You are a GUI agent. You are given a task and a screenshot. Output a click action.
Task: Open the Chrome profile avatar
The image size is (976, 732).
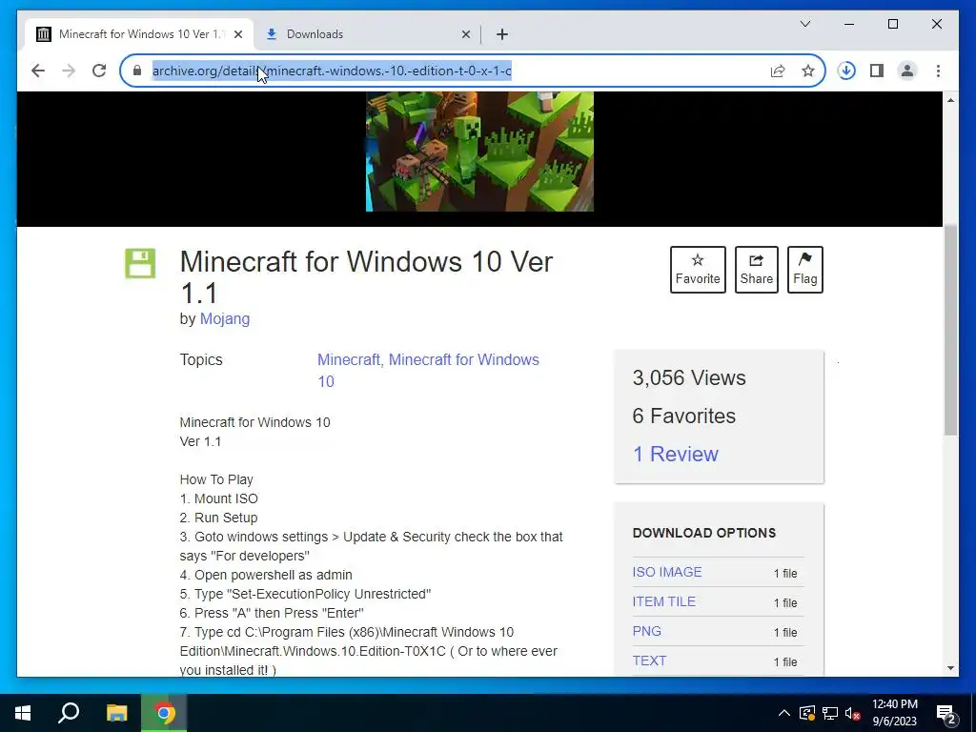tap(907, 71)
